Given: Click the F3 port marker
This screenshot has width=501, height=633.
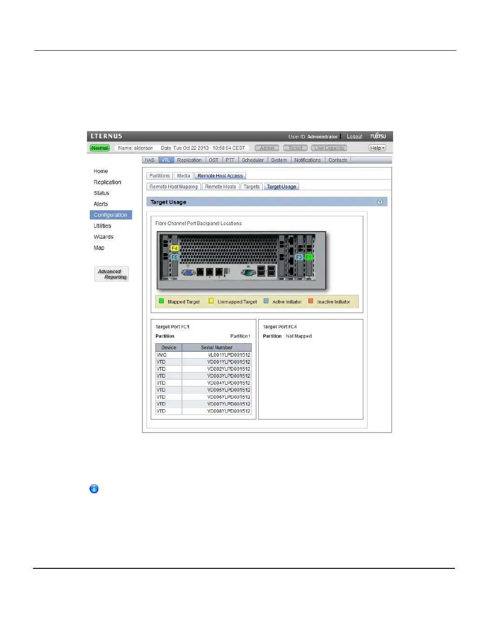Looking at the screenshot, I should click(x=299, y=257).
